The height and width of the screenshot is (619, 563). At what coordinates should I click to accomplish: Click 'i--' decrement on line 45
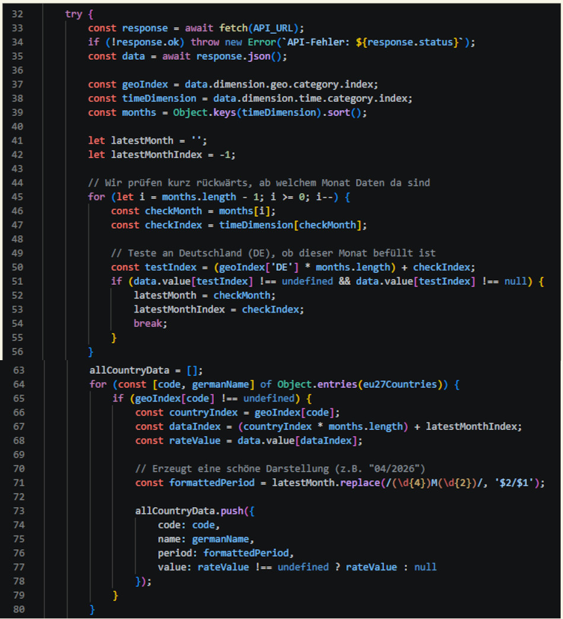(324, 197)
